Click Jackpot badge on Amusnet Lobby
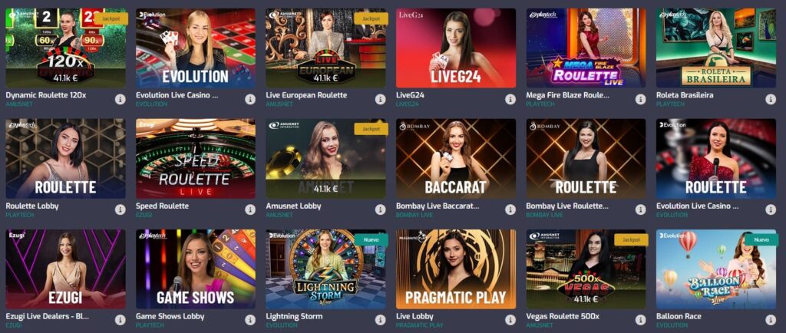Screen dimensions: 786x333 (x=371, y=129)
